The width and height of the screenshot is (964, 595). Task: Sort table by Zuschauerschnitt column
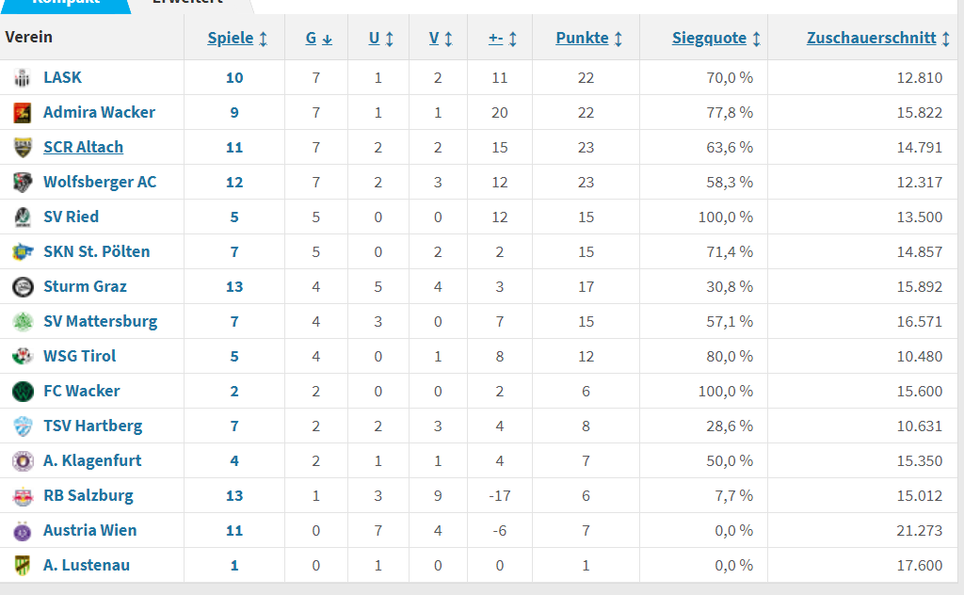click(878, 38)
